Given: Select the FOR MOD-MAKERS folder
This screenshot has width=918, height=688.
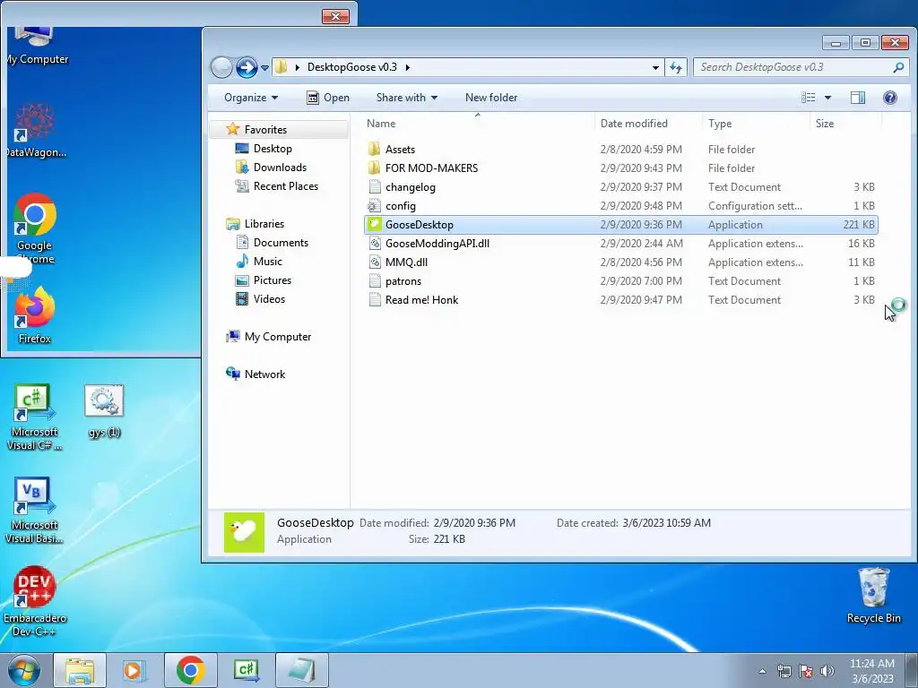Looking at the screenshot, I should [431, 168].
